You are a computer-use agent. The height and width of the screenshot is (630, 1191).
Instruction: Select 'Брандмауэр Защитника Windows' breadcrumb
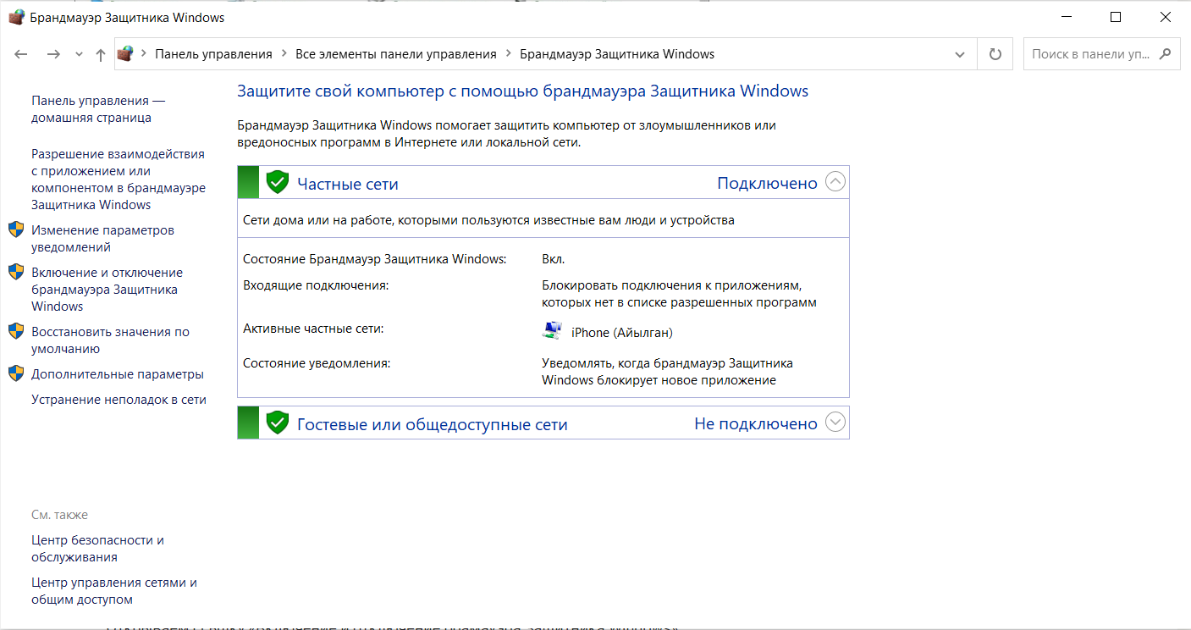click(617, 54)
